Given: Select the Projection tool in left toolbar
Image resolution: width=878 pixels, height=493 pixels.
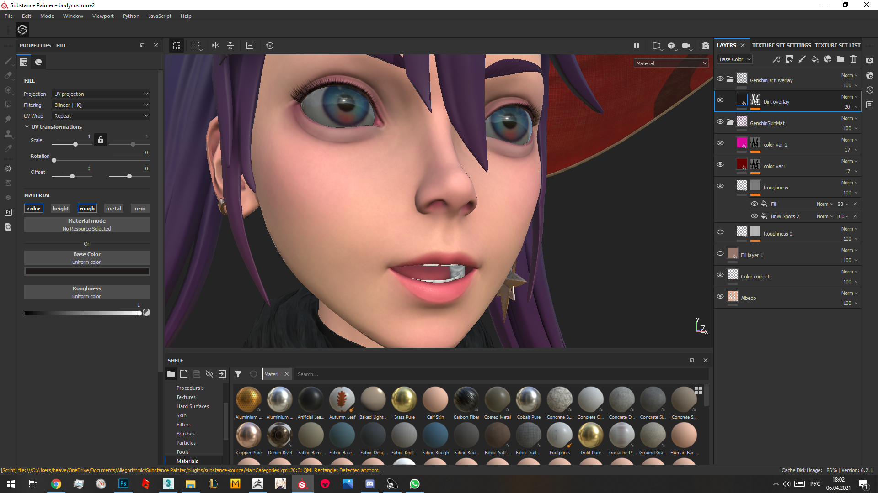Looking at the screenshot, I should (8, 90).
